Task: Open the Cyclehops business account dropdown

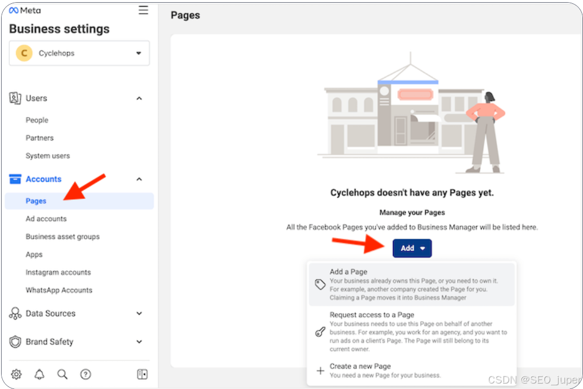Action: [x=79, y=53]
